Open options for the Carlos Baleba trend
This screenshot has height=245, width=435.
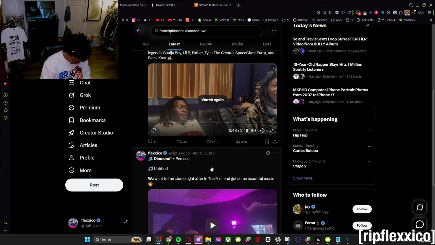tap(369, 146)
